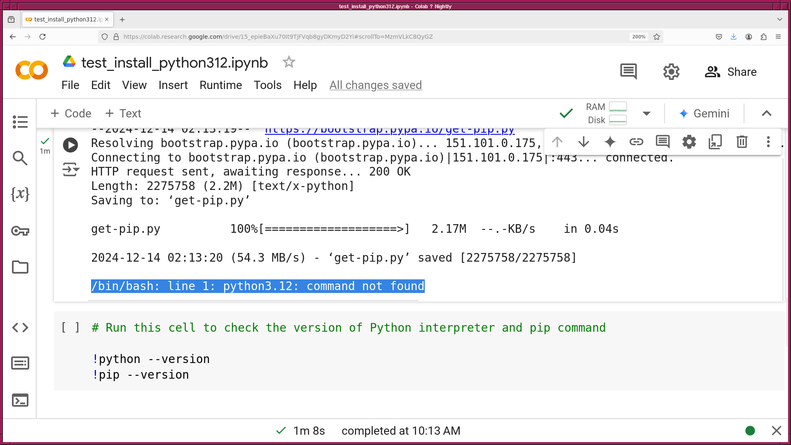Open the variables {x} panel
Image resolution: width=791 pixels, height=445 pixels.
(x=20, y=194)
